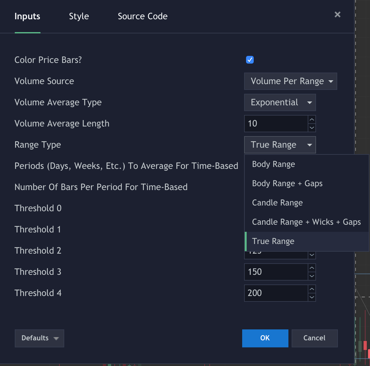Open the Volume Average Type dropdown
This screenshot has height=366, width=370.
tap(280, 102)
